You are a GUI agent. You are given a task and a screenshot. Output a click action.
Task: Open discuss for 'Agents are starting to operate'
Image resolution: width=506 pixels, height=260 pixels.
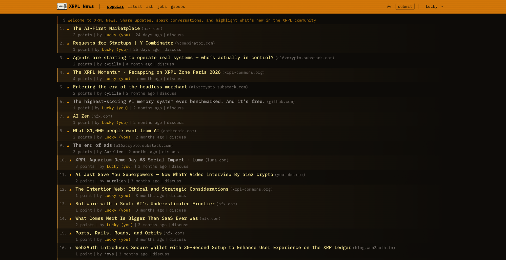tap(166, 64)
